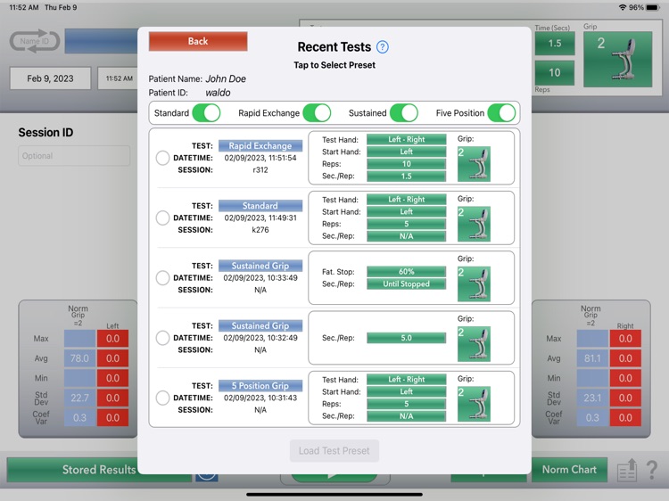Screen dimensions: 669x501
Task: Tap Sec./Rep 5.0 value
Action: click(406, 338)
